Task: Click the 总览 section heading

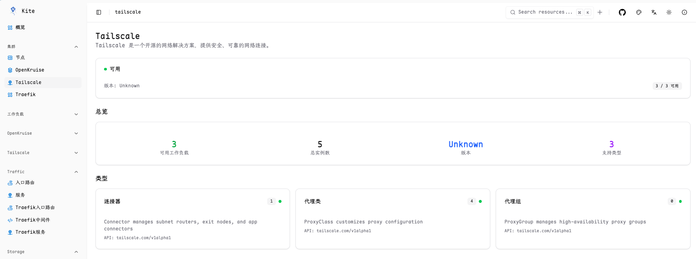Action: (x=101, y=112)
